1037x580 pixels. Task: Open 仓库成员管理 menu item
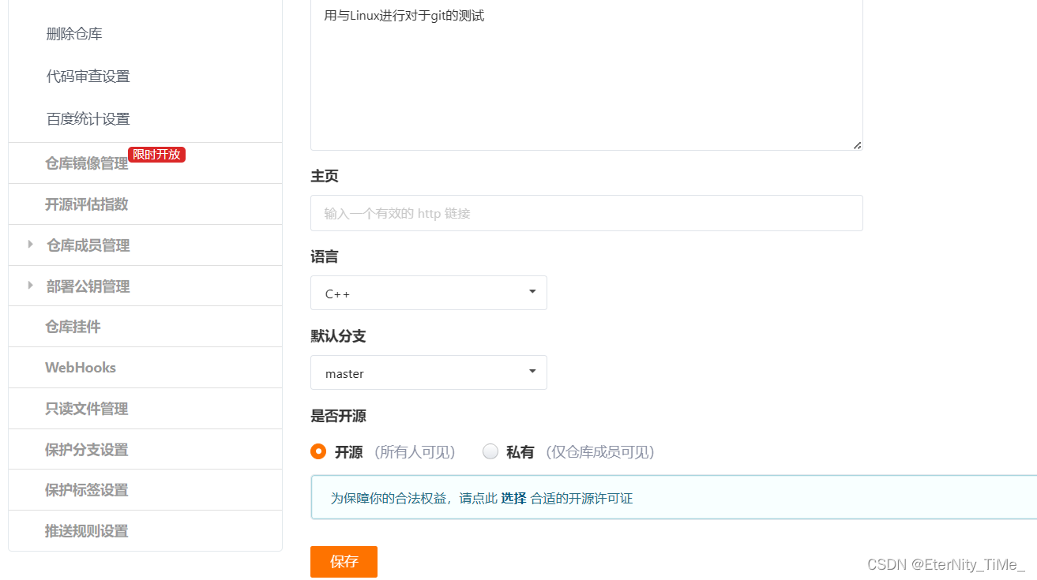click(x=88, y=245)
